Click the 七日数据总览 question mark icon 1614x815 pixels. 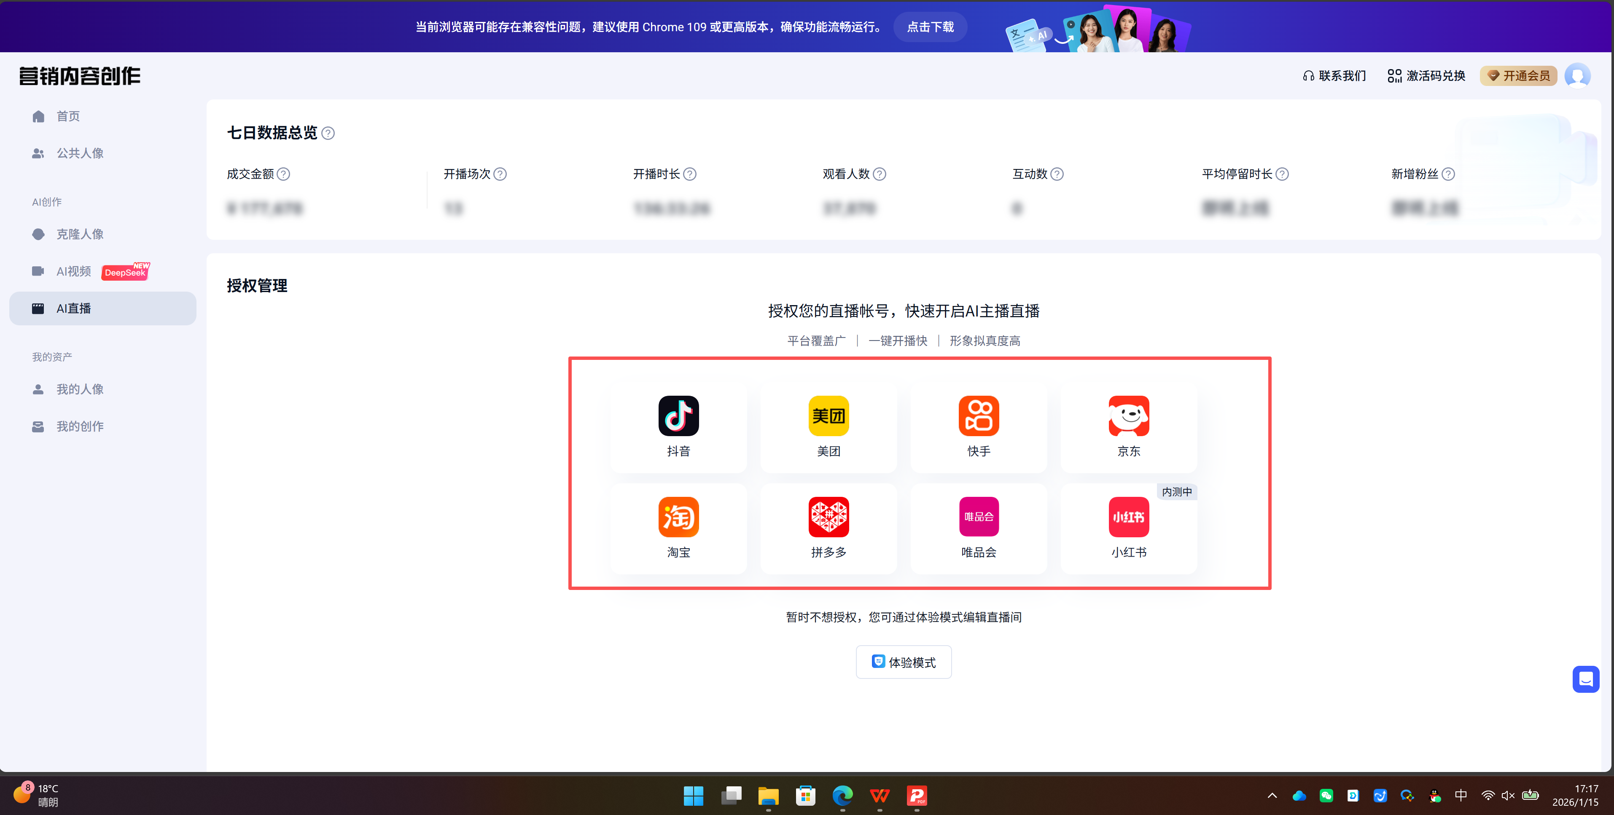(328, 133)
